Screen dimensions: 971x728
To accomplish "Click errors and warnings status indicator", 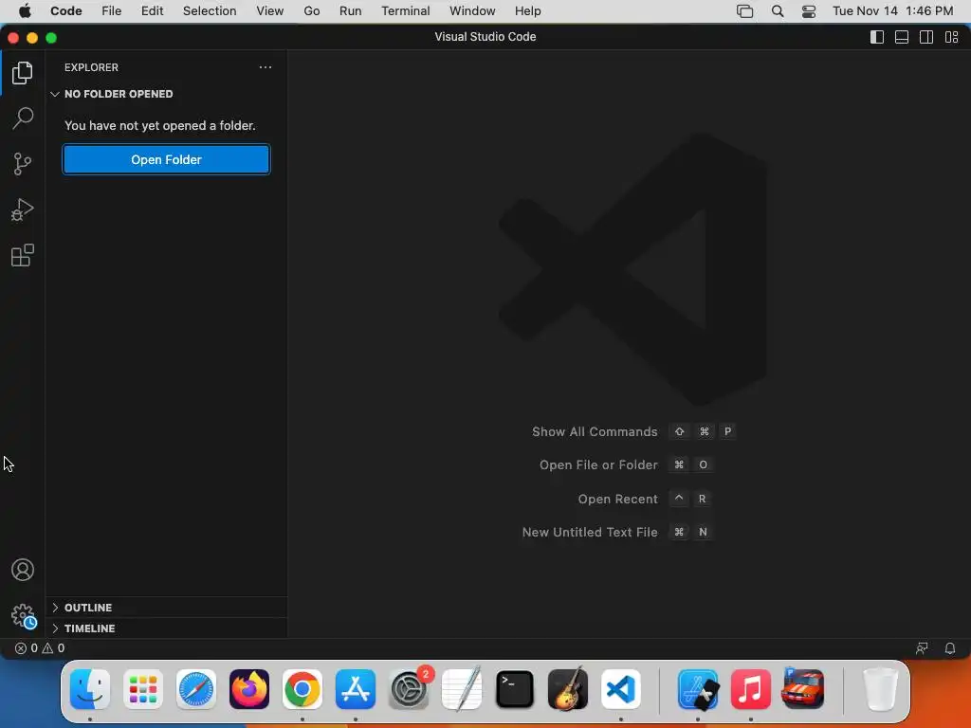I will (40, 648).
